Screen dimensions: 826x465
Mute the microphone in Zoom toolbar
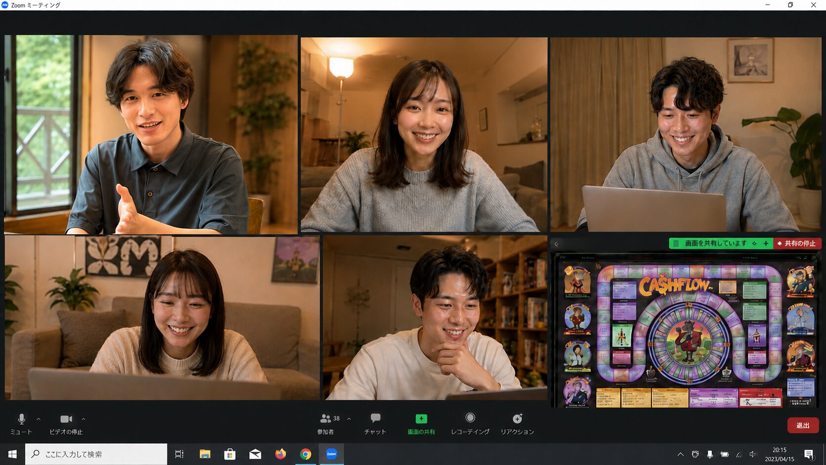pyautogui.click(x=21, y=424)
